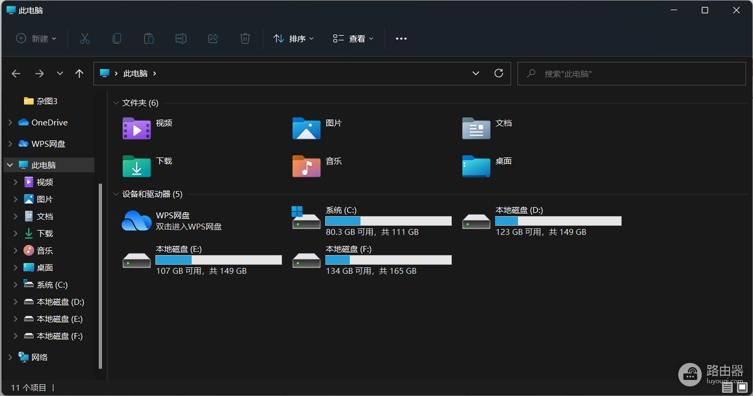Select 本地磁盘 (D:) in sidebar
This screenshot has height=396, width=753.
click(x=54, y=302)
